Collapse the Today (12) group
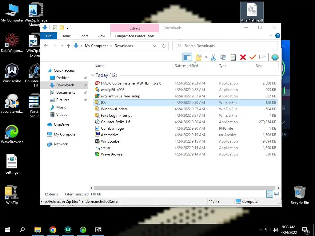The height and width of the screenshot is (236, 315). point(93,75)
